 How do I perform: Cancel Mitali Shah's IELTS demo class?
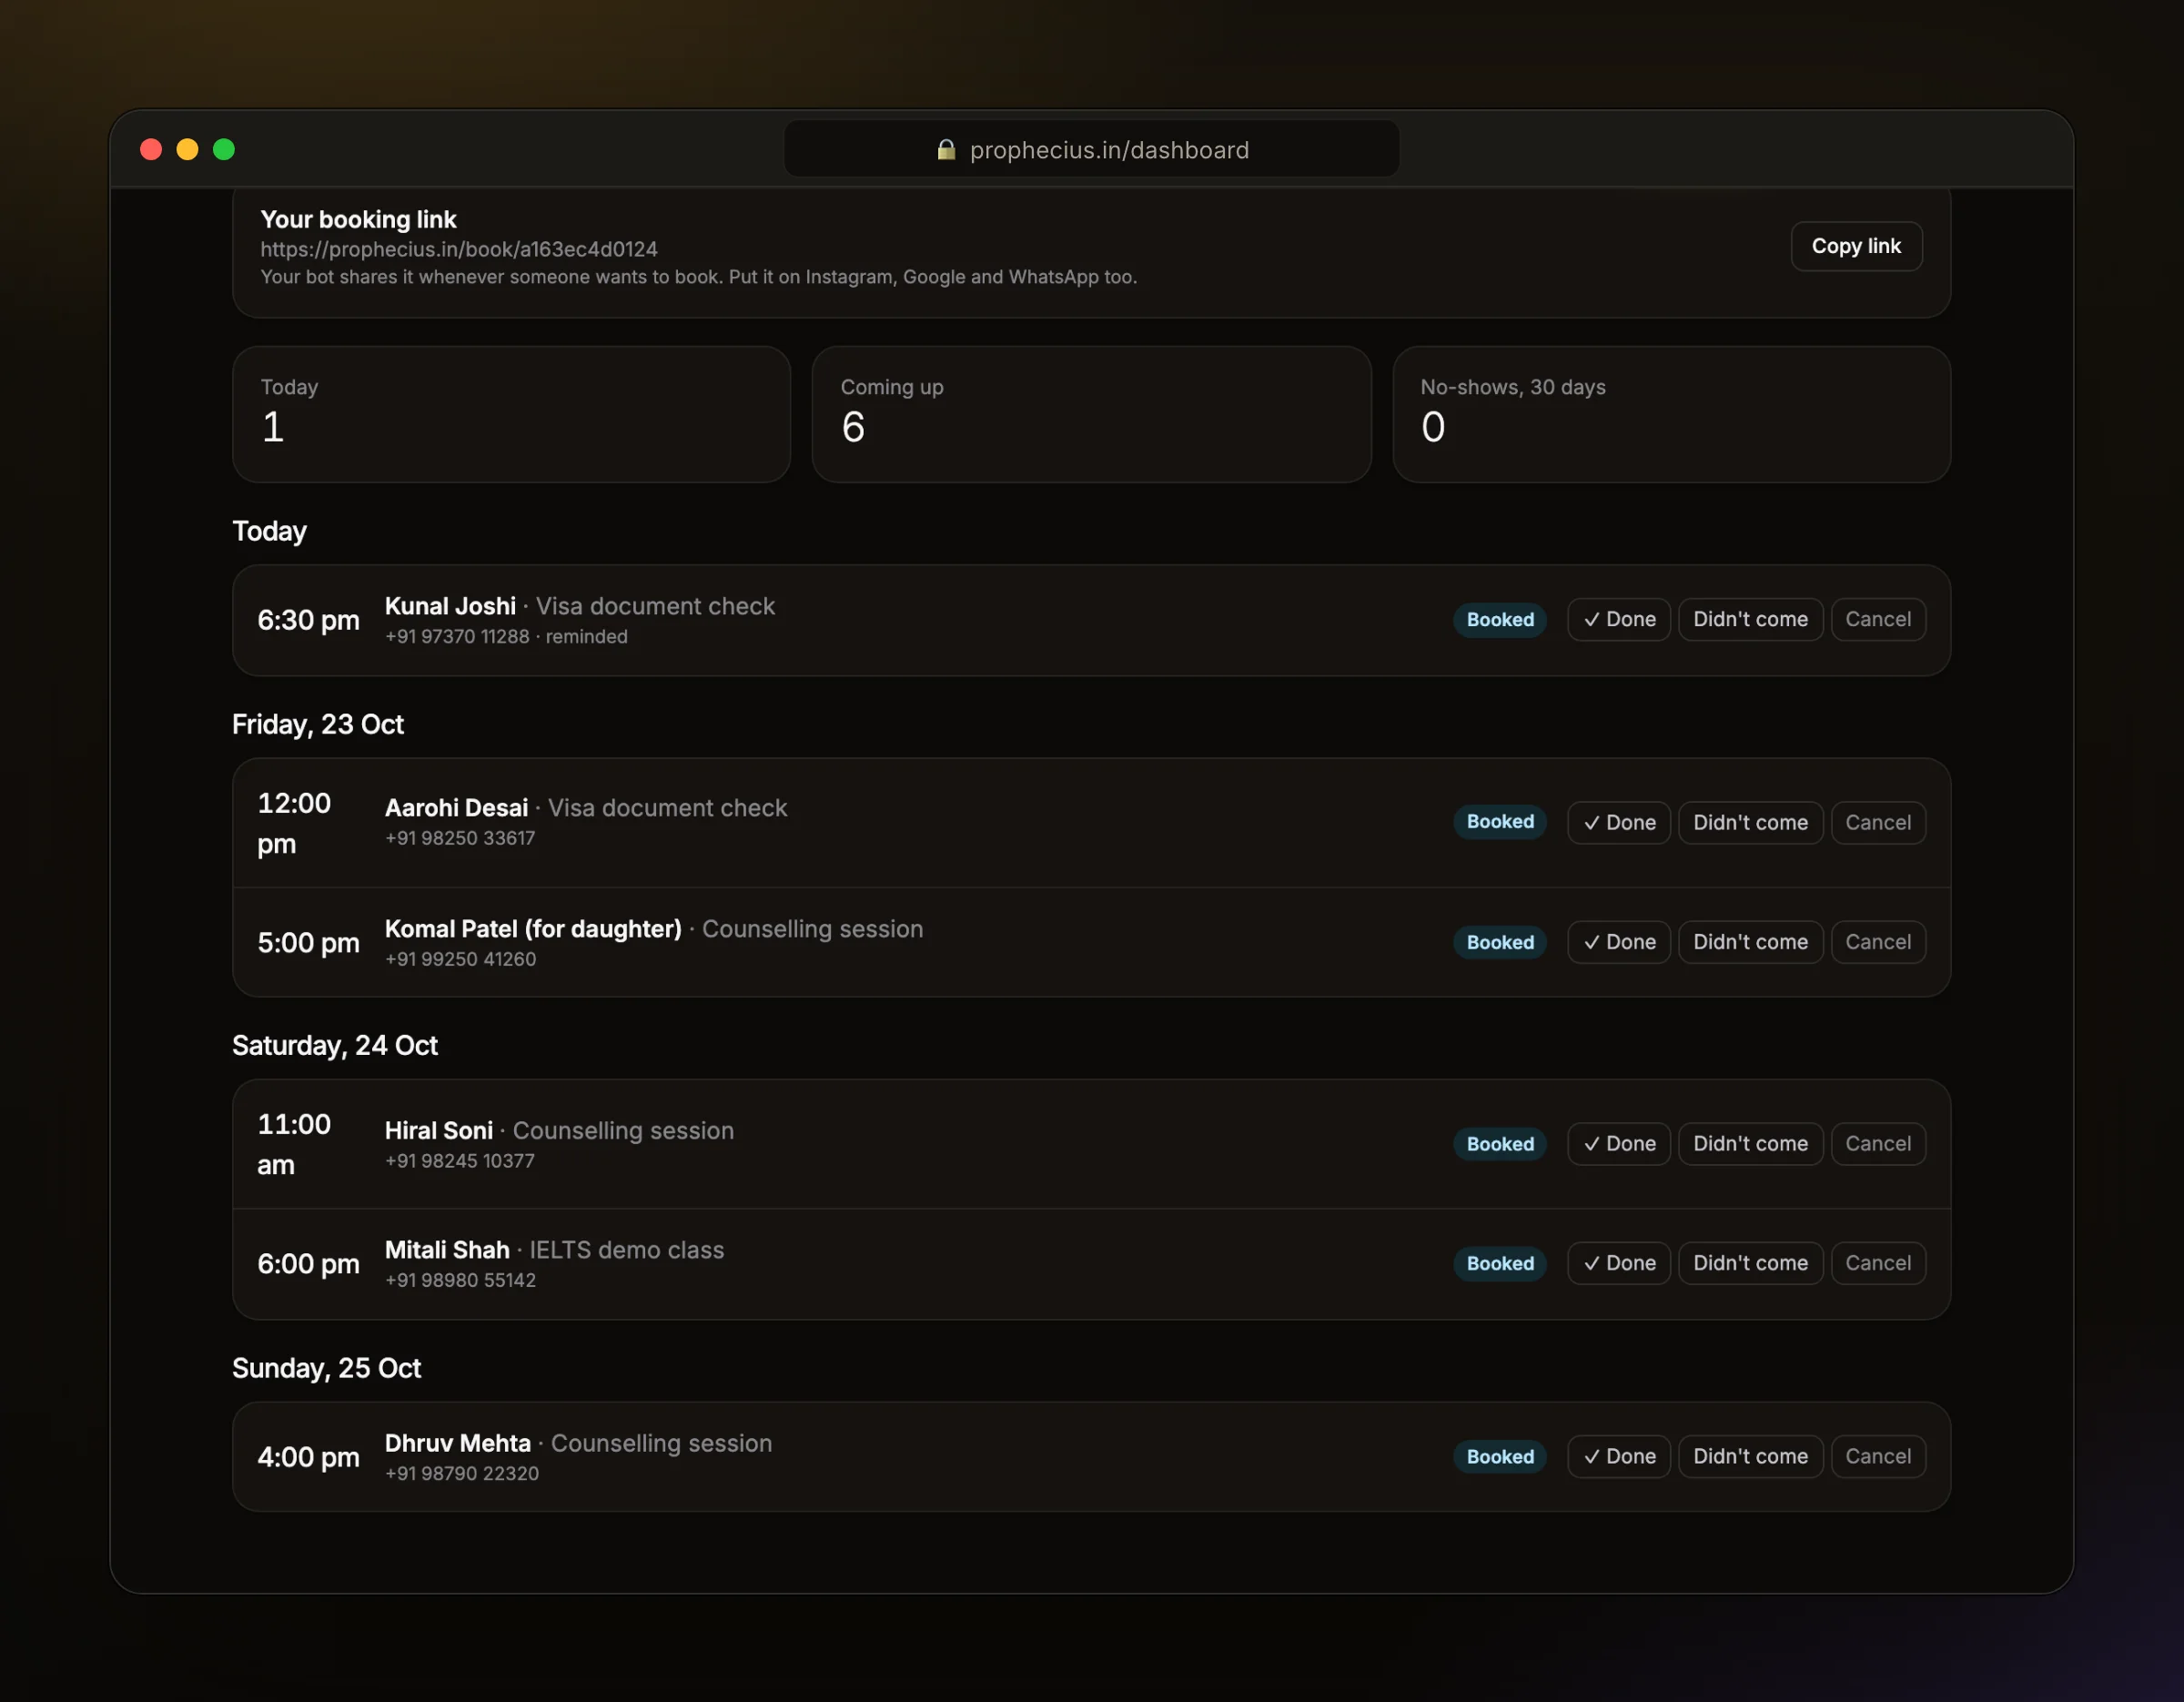pos(1878,1263)
